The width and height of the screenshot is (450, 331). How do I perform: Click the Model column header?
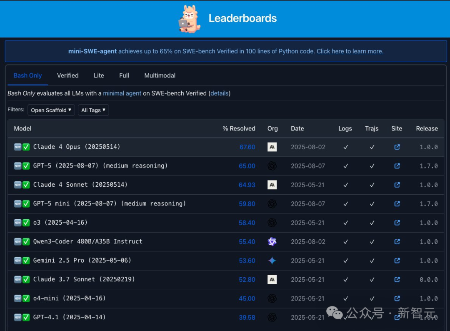coord(22,129)
